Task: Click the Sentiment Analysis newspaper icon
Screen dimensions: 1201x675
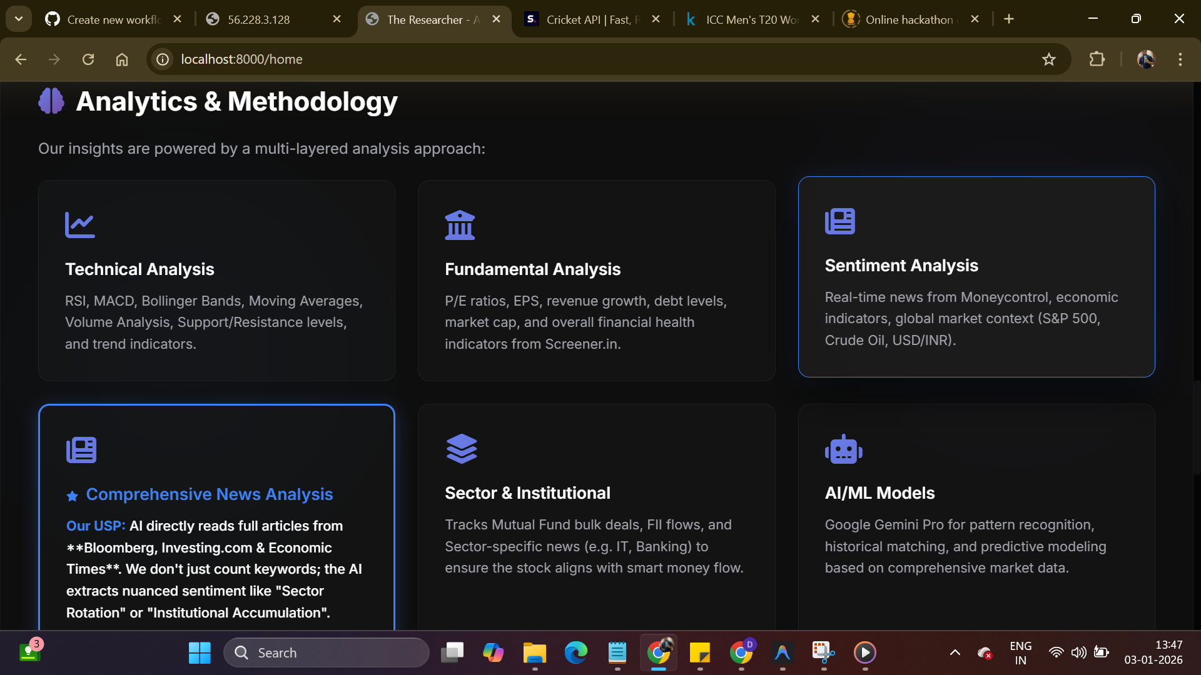Action: [x=839, y=221]
